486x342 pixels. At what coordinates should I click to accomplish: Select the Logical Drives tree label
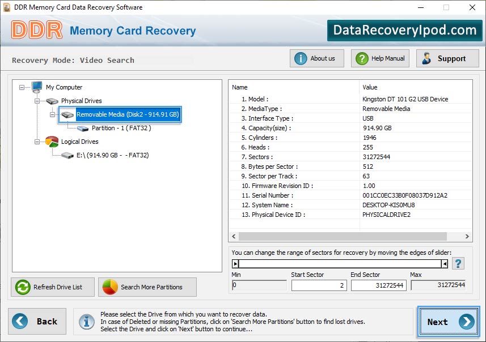click(79, 142)
